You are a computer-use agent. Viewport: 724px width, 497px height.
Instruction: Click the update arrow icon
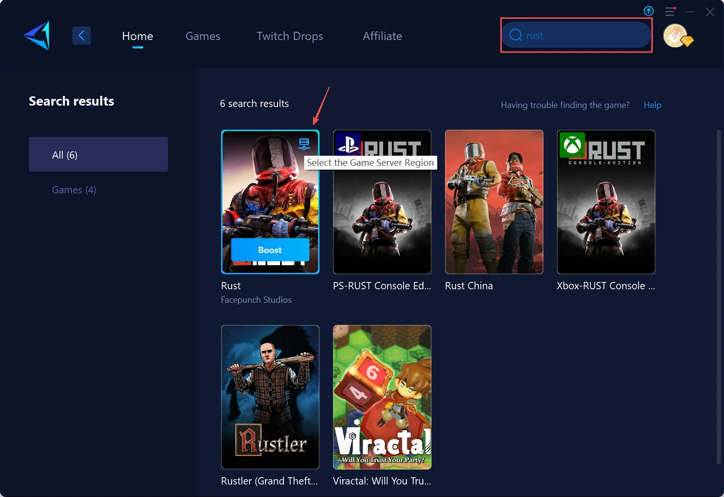[649, 11]
